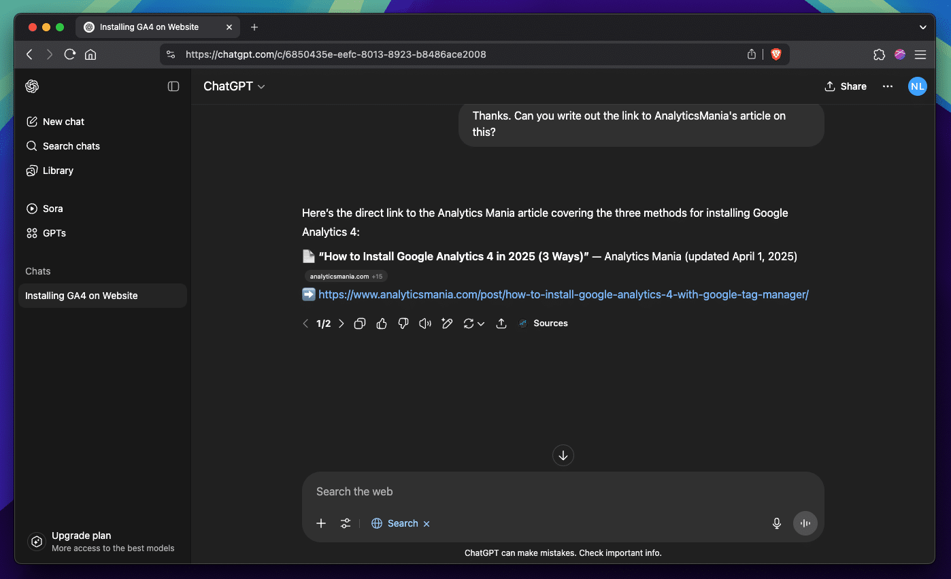
Task: Click the user message about AnalyticsMania's article
Action: 641,124
